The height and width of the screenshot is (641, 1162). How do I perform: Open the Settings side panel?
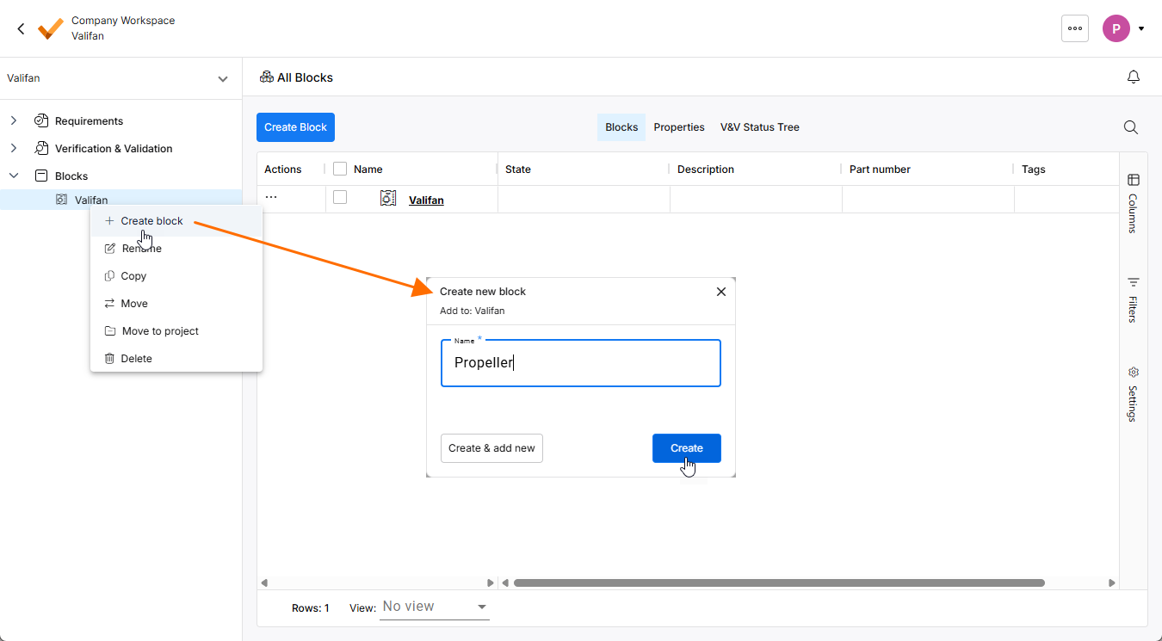(1134, 394)
